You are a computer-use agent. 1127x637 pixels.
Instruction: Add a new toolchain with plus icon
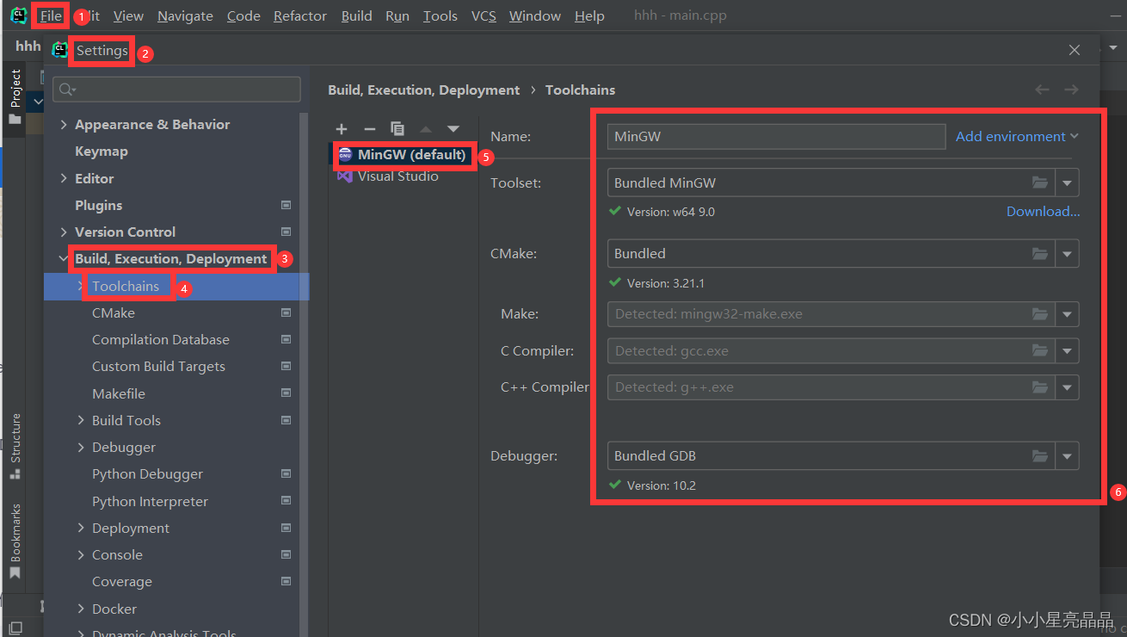(342, 129)
